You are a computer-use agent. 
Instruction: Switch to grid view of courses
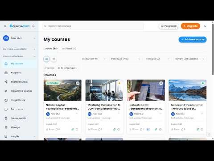pyautogui.click(x=46, y=59)
